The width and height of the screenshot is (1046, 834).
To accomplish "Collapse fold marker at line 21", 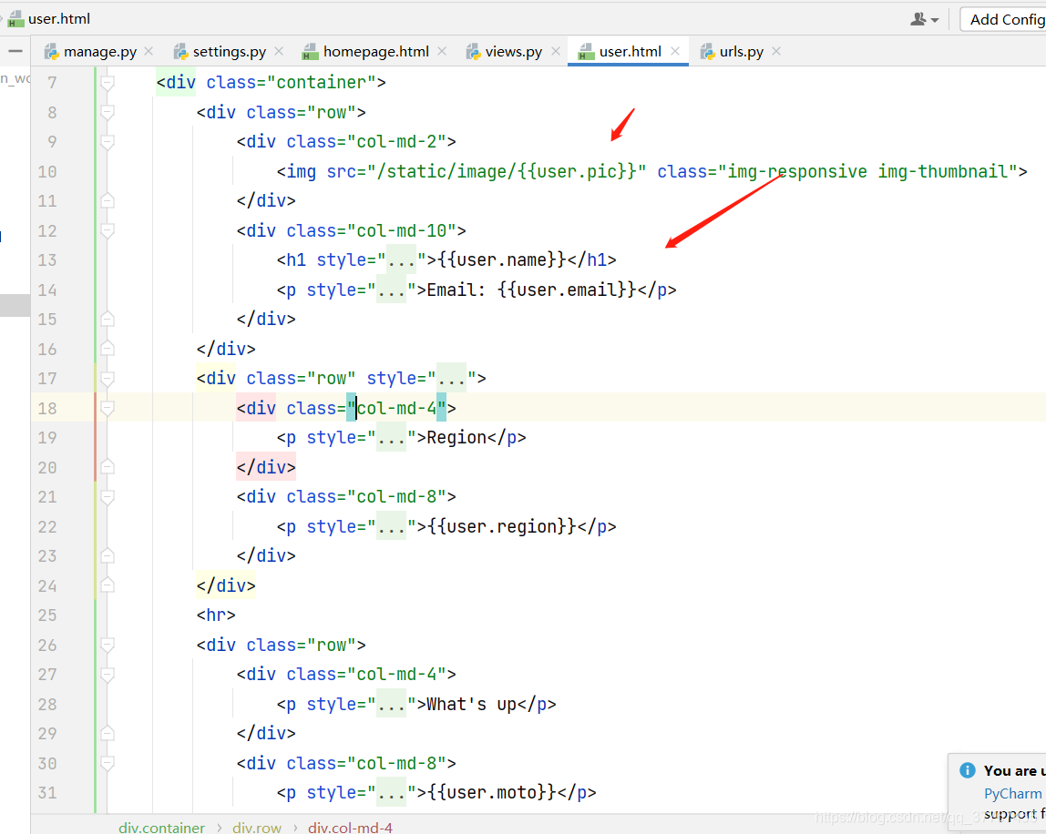I will [107, 496].
